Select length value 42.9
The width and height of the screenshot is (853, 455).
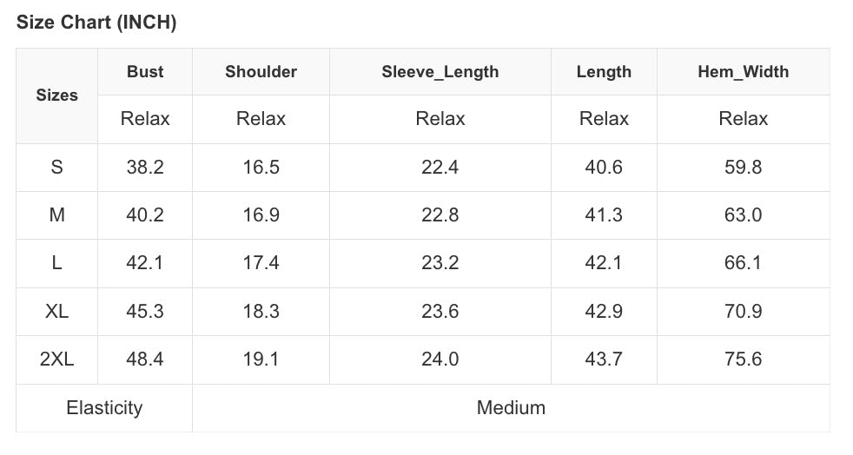tap(604, 311)
